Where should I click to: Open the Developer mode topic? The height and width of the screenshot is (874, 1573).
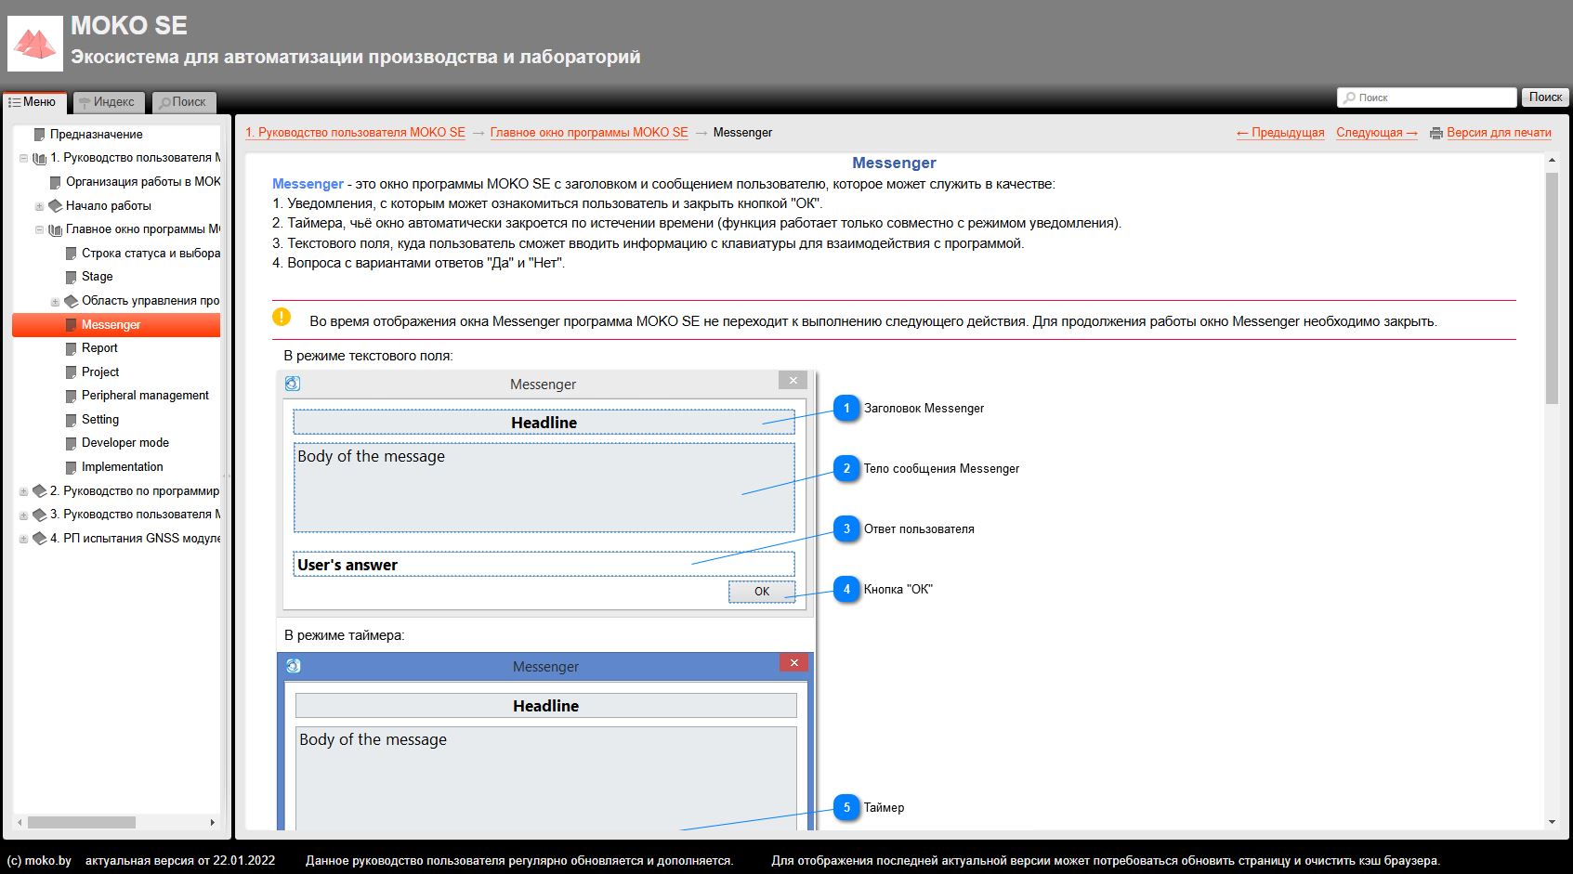point(125,443)
